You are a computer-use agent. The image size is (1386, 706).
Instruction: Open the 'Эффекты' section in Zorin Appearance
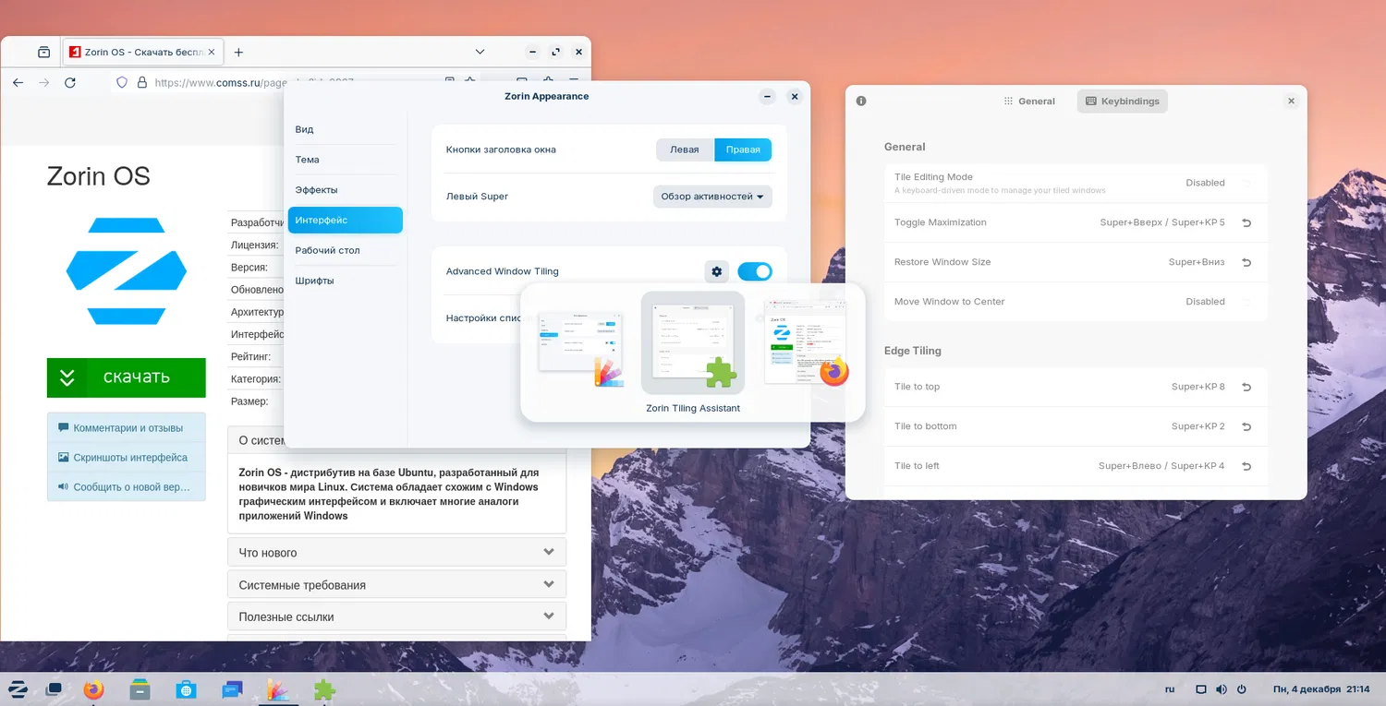click(346, 190)
